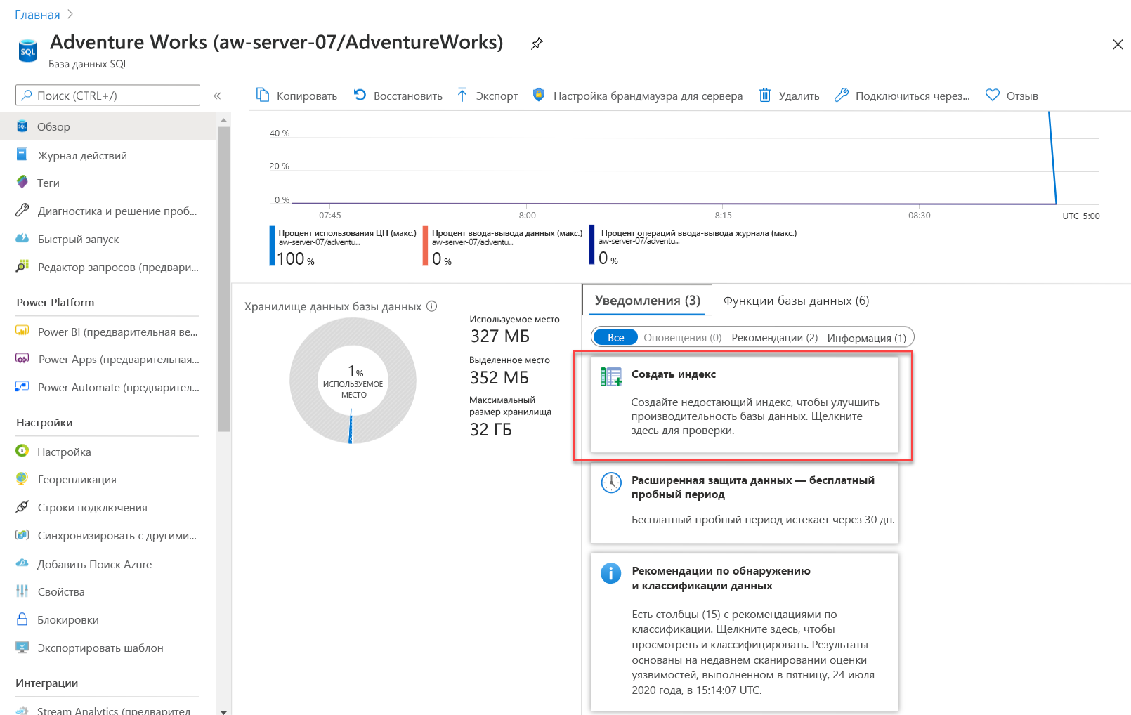Click the storage info circle icon
Screen dimensions: 1131x715
432,306
